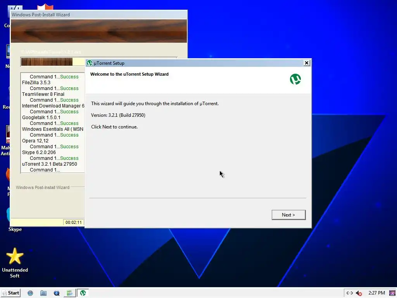The width and height of the screenshot is (397, 298).
Task: Open the folder icon in the taskbar
Action: tap(43, 293)
